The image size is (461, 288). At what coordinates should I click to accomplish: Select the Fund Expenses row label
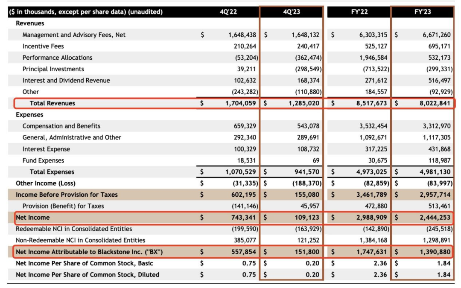[x=43, y=160]
